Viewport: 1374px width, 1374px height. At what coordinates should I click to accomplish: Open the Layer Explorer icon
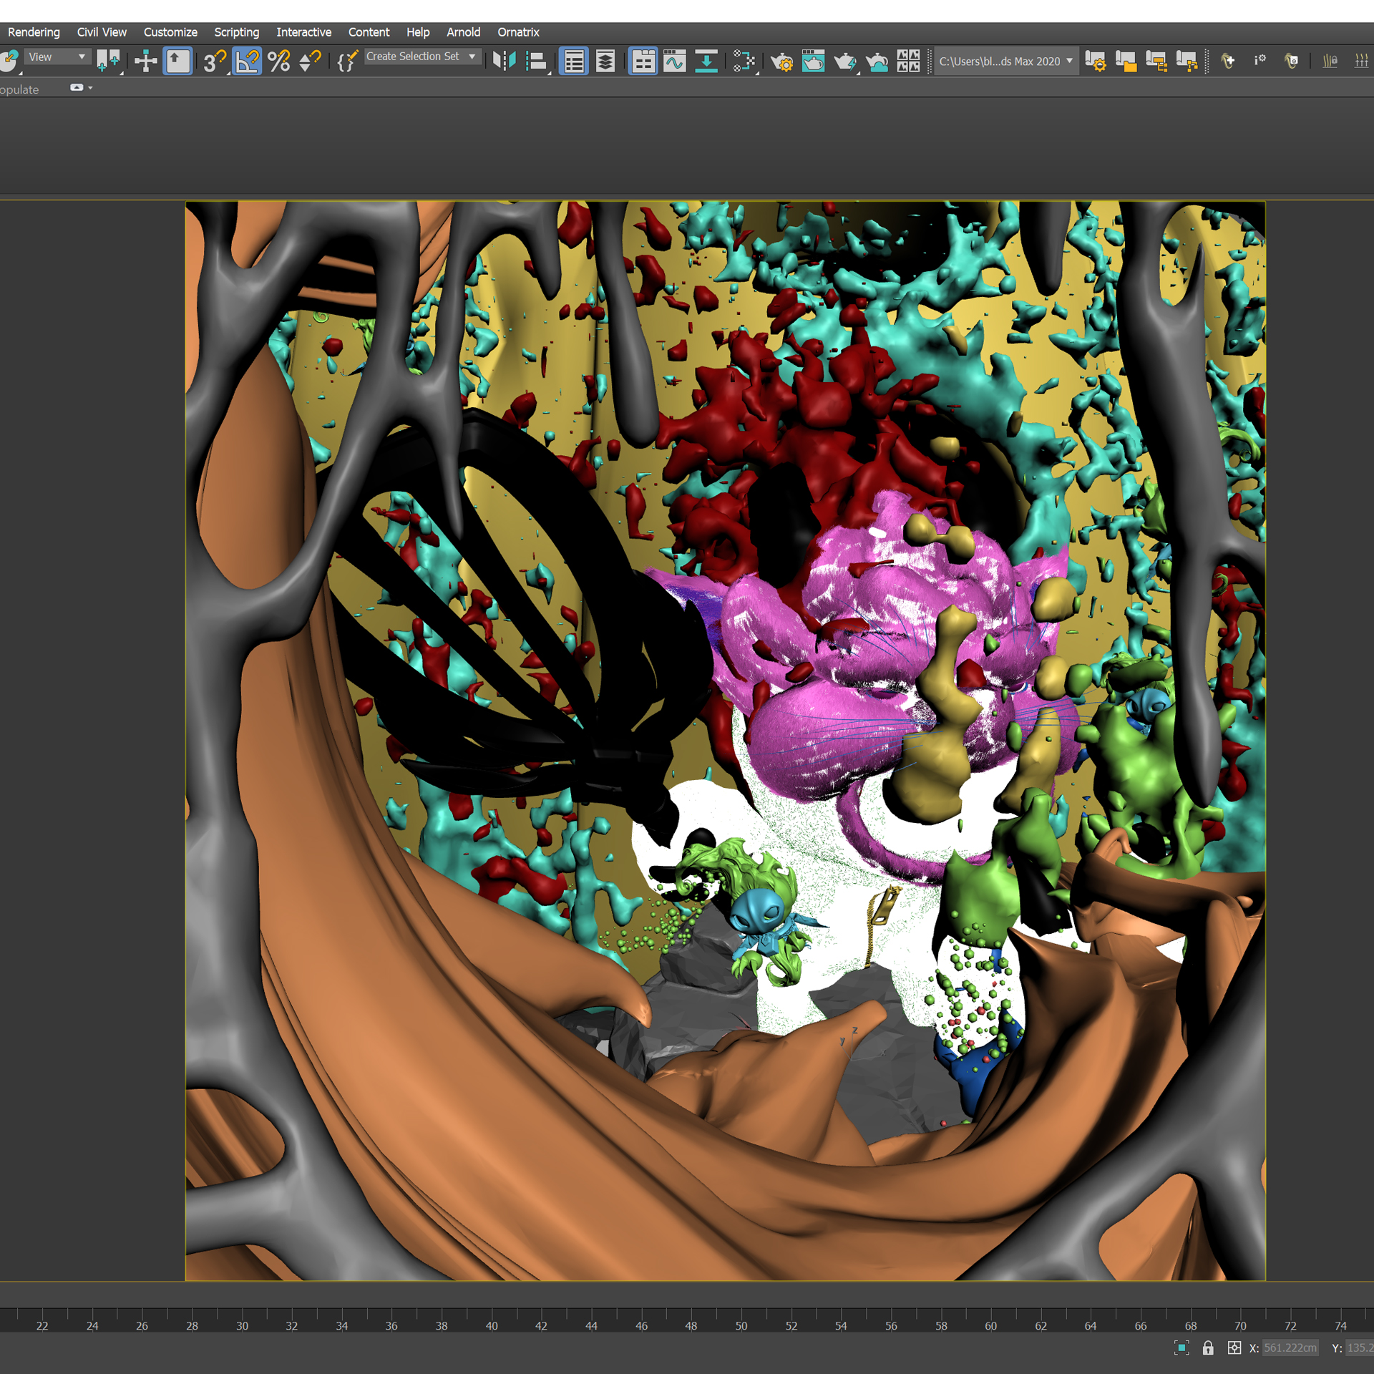point(605,62)
